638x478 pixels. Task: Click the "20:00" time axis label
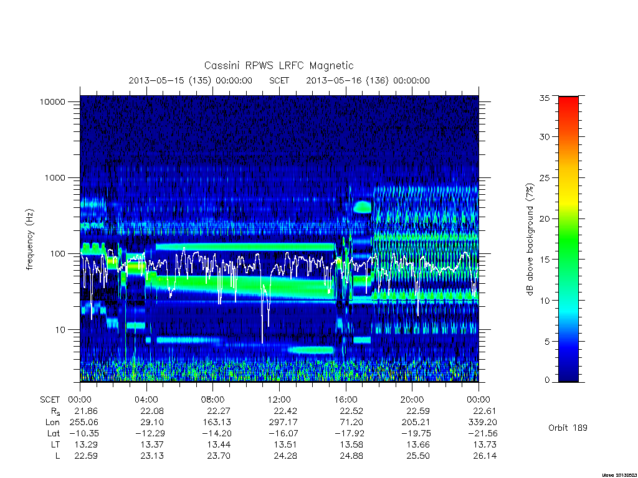tap(412, 400)
